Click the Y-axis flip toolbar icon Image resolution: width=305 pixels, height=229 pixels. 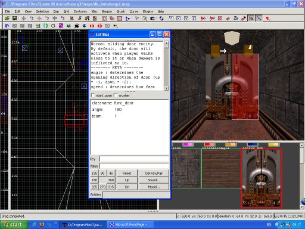click(39, 18)
